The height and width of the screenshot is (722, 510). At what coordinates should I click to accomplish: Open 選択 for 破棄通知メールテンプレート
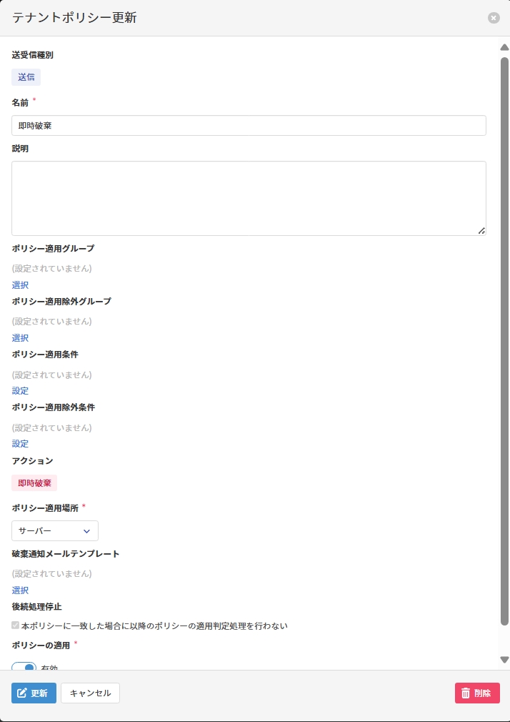tap(20, 590)
